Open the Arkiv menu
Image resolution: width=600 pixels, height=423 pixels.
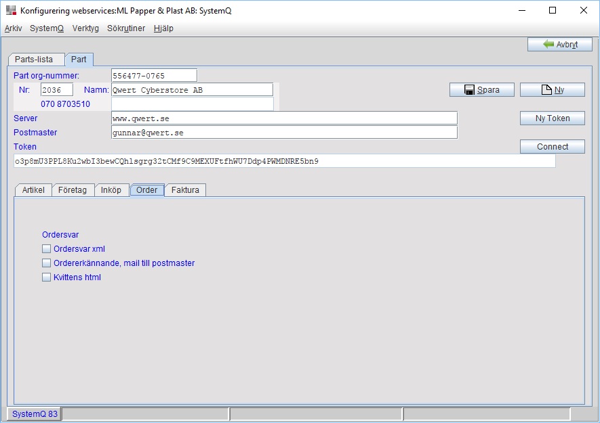click(x=14, y=28)
